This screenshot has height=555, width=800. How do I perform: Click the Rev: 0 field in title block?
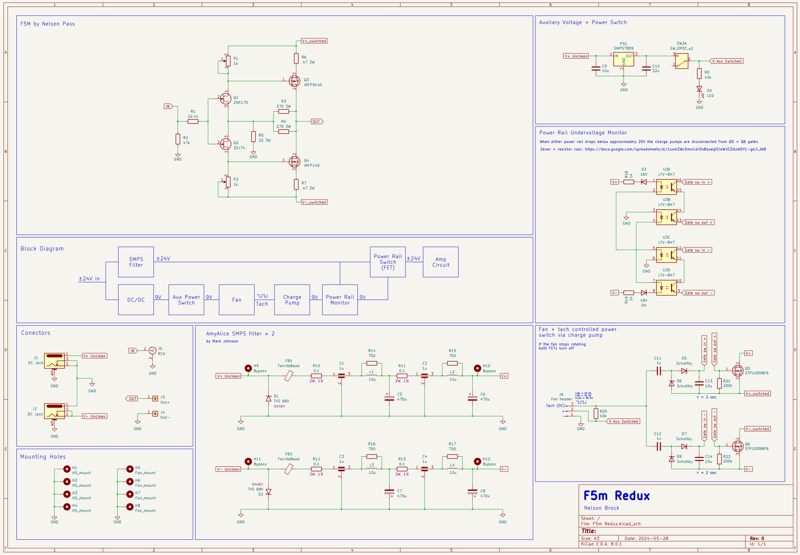(757, 538)
